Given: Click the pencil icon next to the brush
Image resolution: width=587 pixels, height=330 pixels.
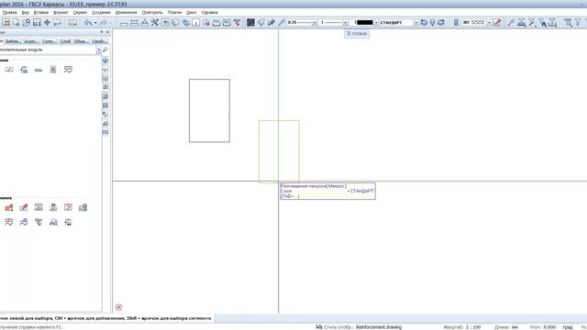Looking at the screenshot, I should pos(271,22).
